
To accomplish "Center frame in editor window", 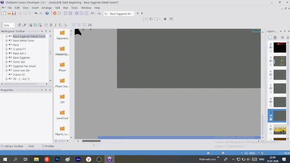I will 90,25.
